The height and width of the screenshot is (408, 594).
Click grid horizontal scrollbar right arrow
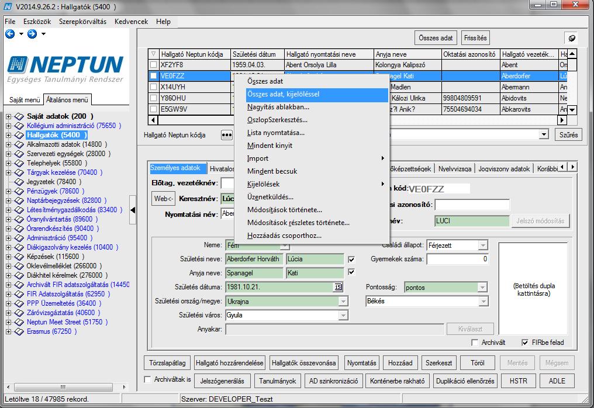click(562, 120)
